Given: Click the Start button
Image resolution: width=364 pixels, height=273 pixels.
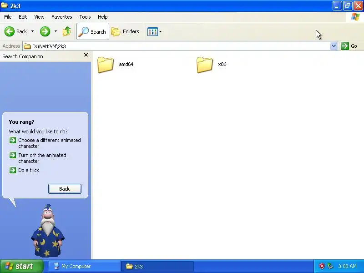Looking at the screenshot, I should (21, 266).
